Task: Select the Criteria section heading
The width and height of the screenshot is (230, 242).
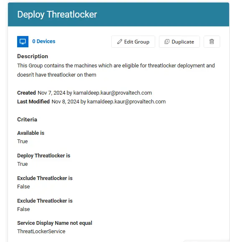Action: (27, 119)
